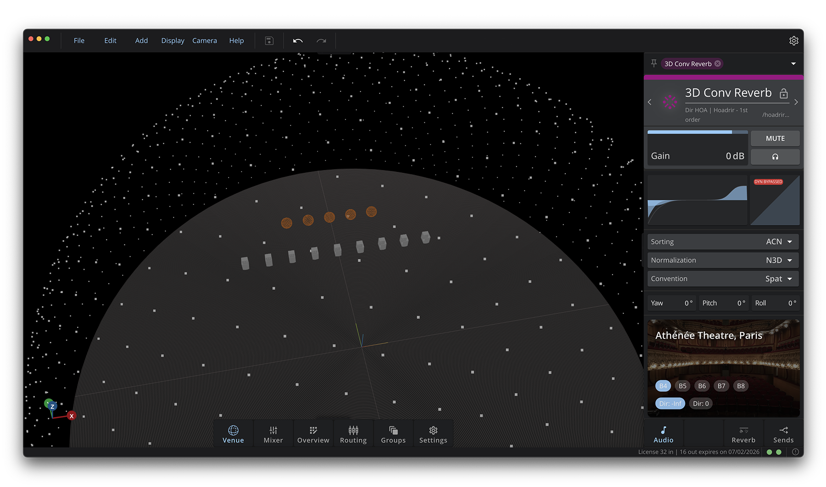
Task: Pin the 3D Conv Reverb panel
Action: coord(654,63)
